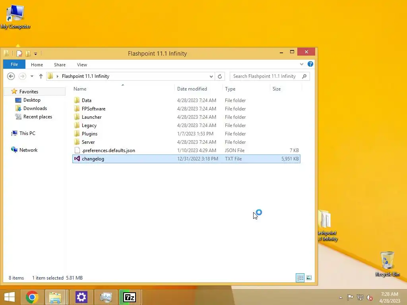This screenshot has height=305, width=407.
Task: Click the address bar path chevron
Action: tap(57, 76)
